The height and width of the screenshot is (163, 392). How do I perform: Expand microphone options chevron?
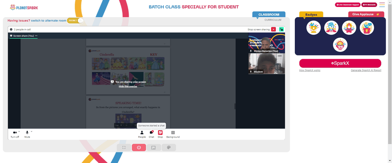pyautogui.click(x=31, y=131)
